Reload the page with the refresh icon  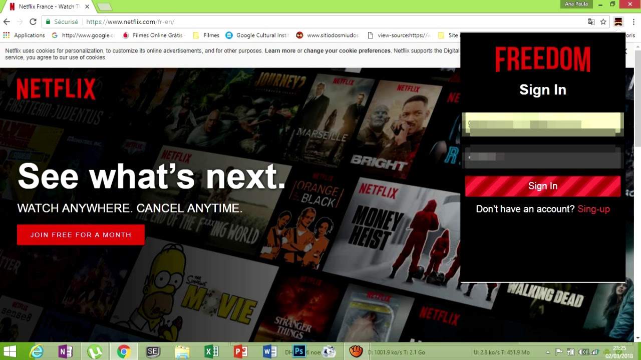point(33,22)
